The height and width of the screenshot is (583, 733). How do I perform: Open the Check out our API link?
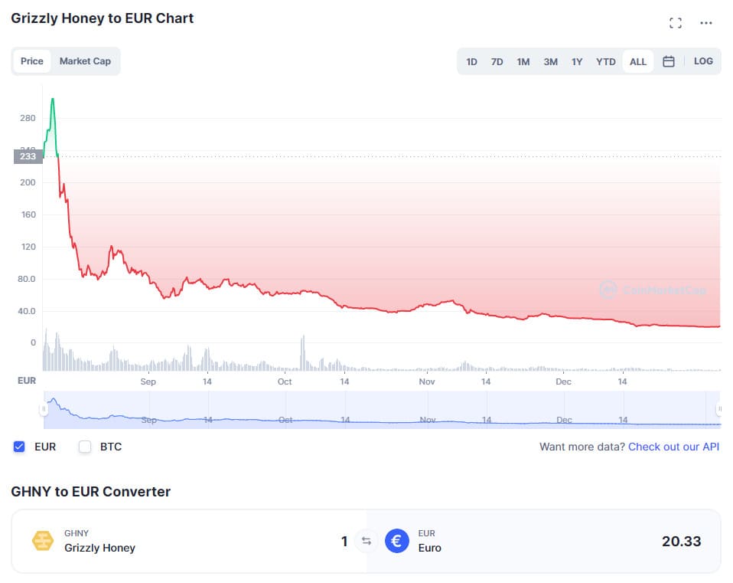pyautogui.click(x=673, y=447)
